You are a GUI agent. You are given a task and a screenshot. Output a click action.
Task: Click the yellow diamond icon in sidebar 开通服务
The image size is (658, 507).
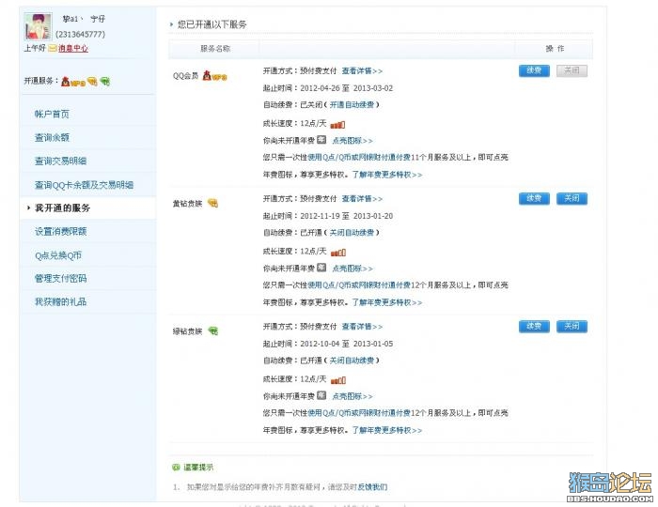point(92,82)
